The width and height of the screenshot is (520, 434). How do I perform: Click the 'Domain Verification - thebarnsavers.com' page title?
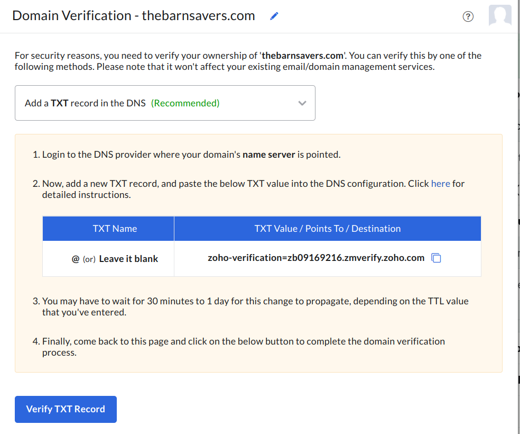click(133, 15)
